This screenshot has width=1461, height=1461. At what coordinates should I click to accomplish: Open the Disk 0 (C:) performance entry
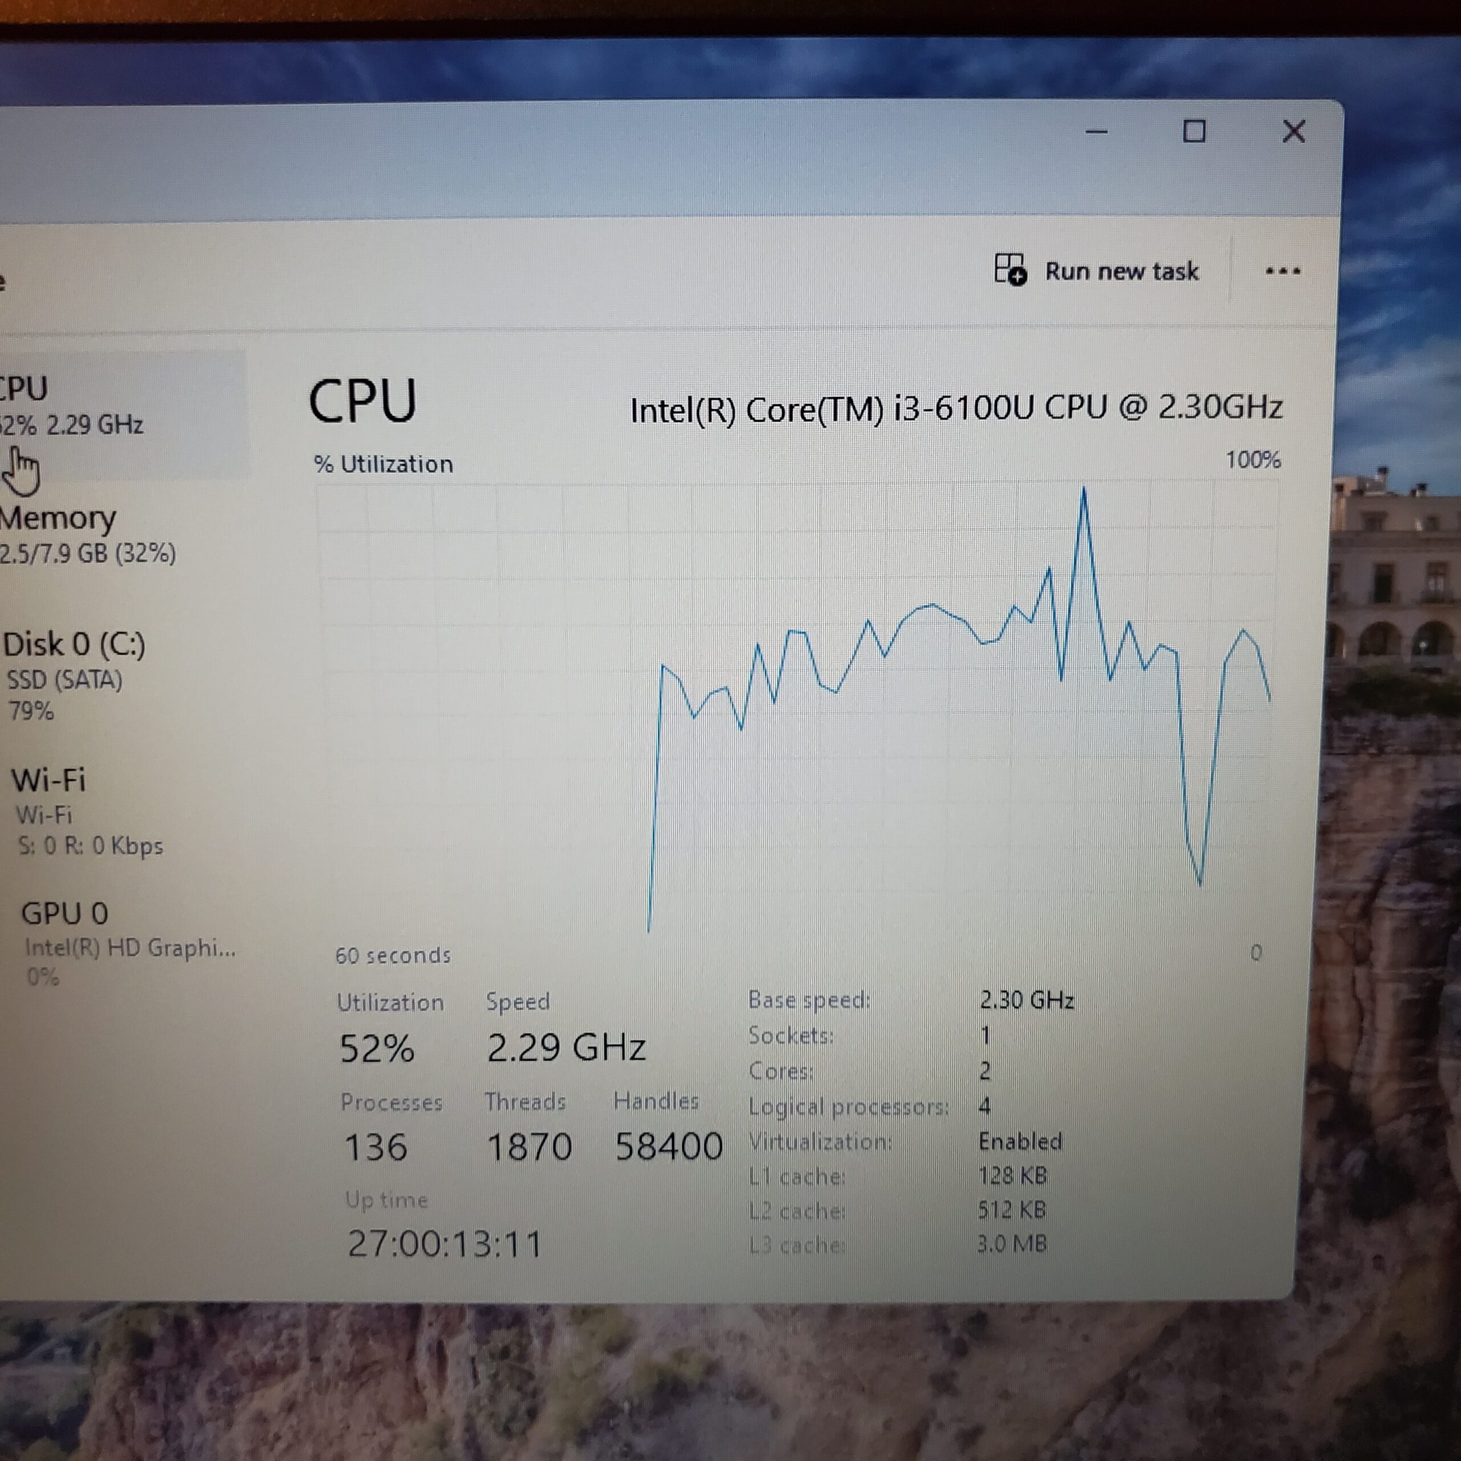(x=76, y=677)
